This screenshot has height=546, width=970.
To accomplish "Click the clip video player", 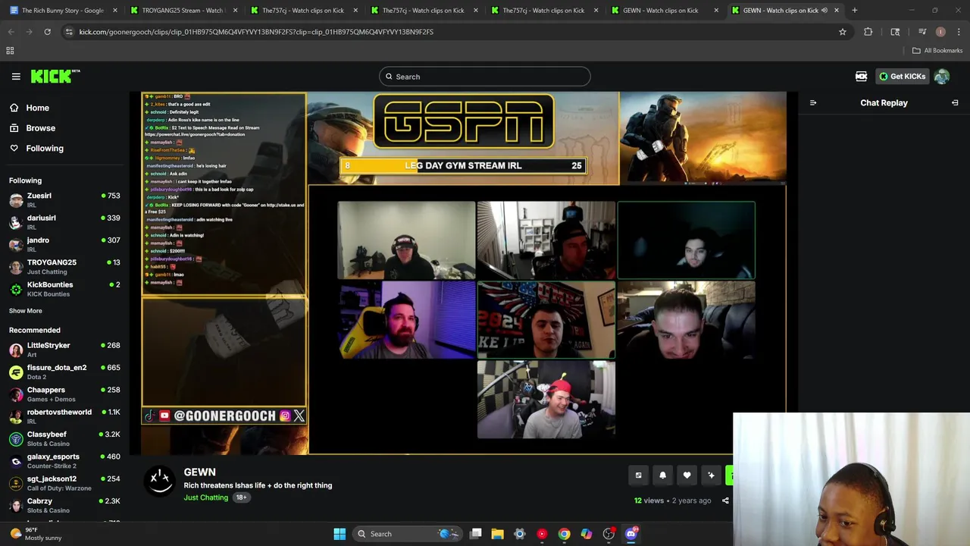I will click(464, 273).
